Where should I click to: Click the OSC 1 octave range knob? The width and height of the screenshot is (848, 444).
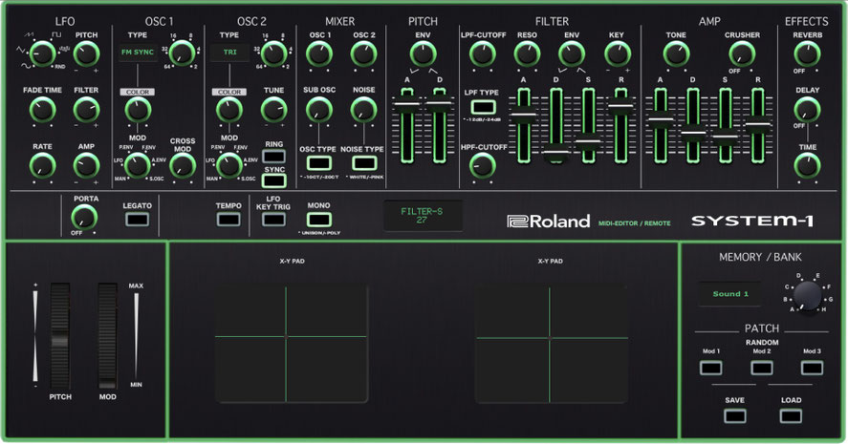(x=183, y=53)
